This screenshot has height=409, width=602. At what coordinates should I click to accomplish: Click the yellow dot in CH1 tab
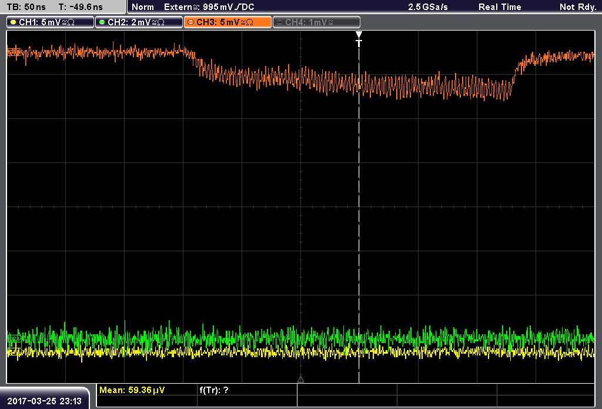(14, 22)
